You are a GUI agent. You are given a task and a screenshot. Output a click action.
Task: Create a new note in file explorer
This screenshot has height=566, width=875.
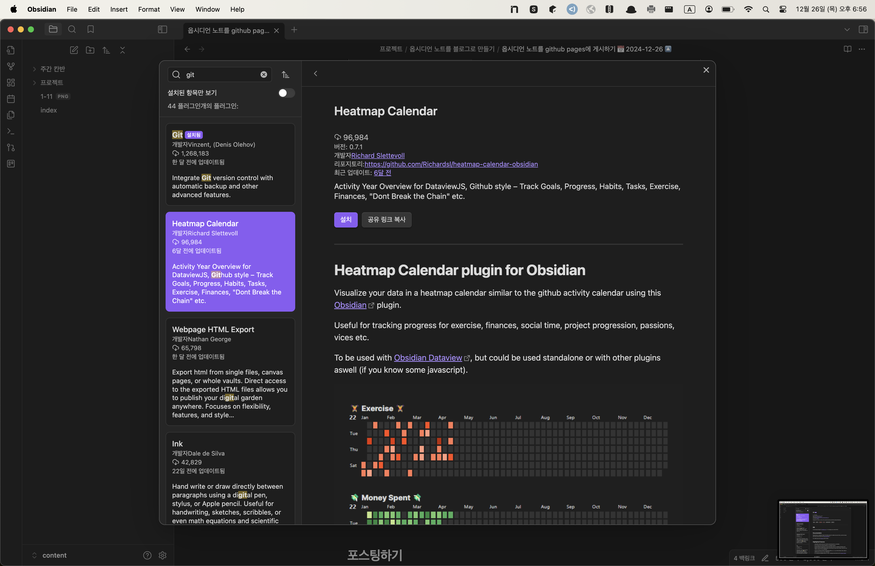[x=74, y=50]
